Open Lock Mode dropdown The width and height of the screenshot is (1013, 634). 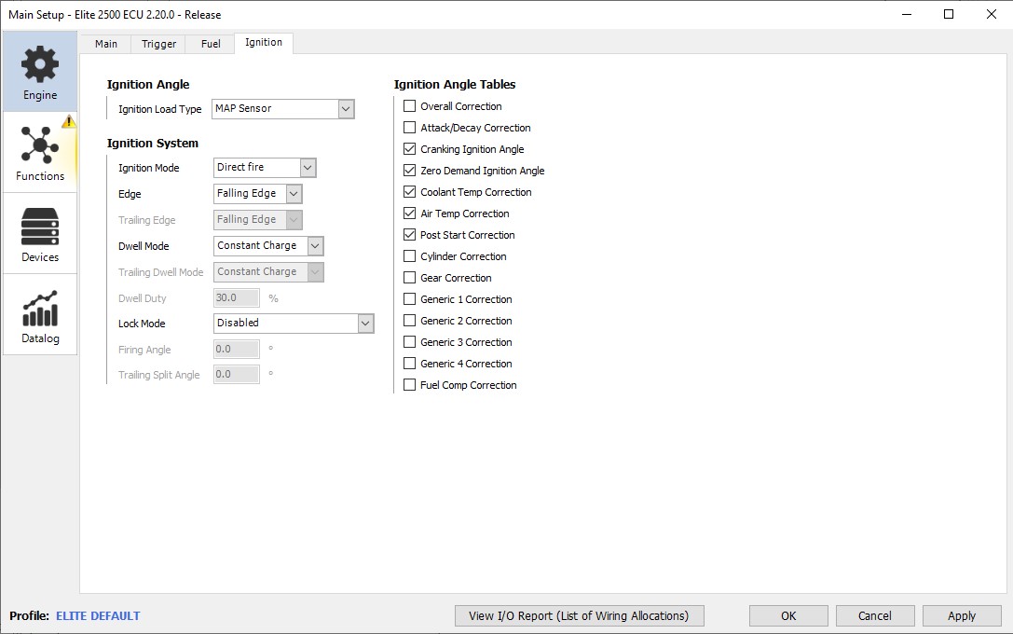[294, 324]
